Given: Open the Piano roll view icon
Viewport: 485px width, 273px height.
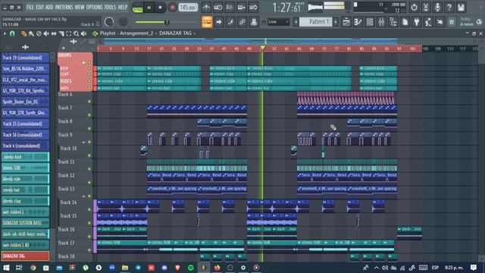Looking at the screenshot, I should pyautogui.click(x=358, y=22).
